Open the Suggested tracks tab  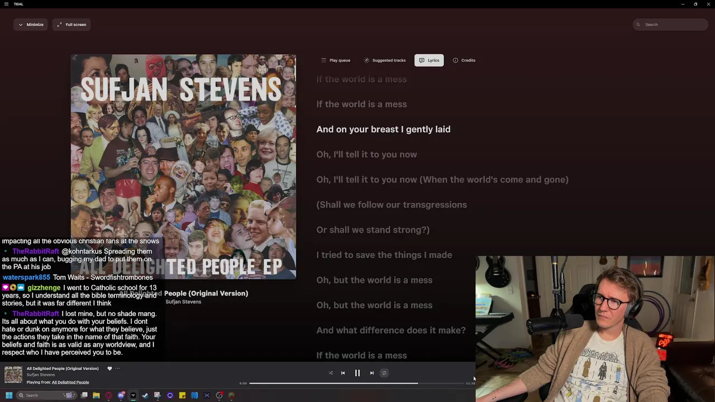click(x=385, y=60)
